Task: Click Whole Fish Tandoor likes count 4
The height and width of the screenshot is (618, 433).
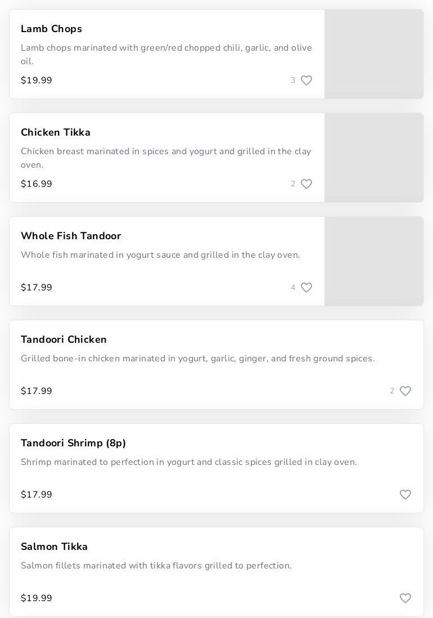Action: (293, 288)
